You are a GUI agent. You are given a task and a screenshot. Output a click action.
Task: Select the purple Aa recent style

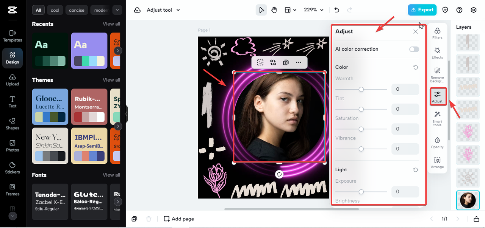(x=89, y=51)
